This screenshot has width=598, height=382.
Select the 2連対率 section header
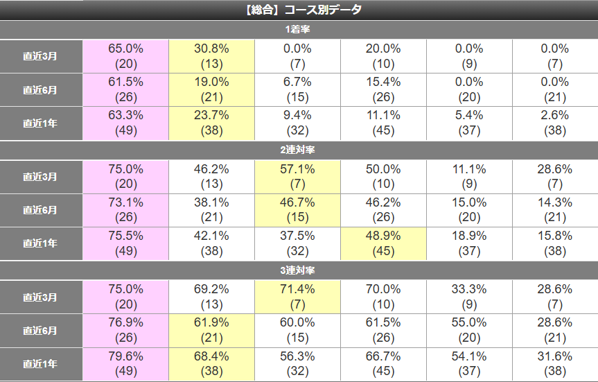[x=299, y=150]
